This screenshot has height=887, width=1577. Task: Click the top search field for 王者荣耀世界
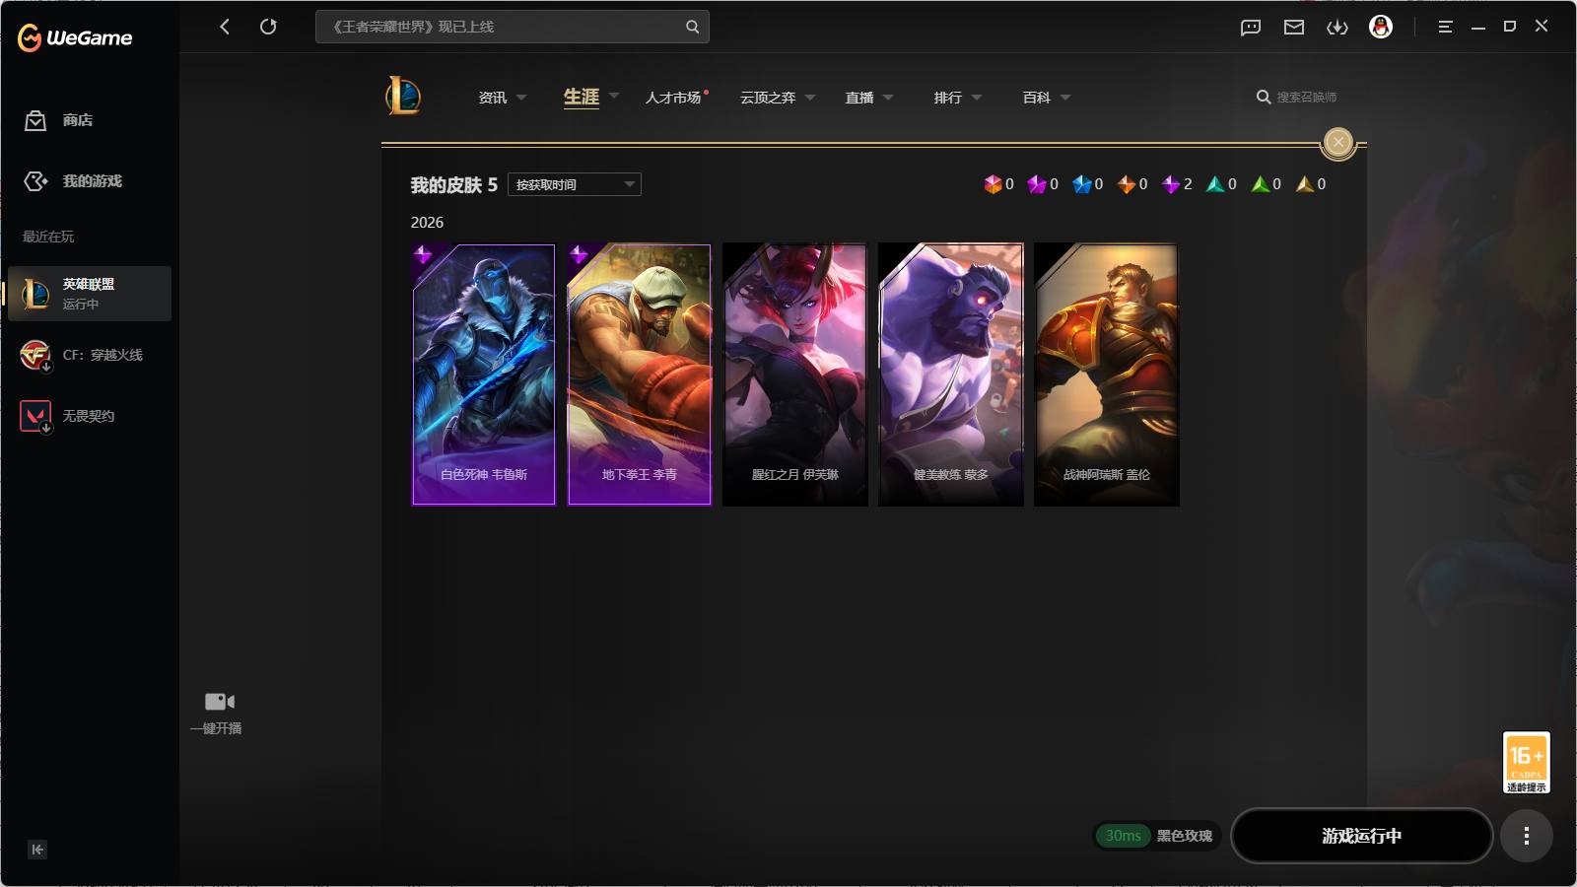click(x=512, y=27)
